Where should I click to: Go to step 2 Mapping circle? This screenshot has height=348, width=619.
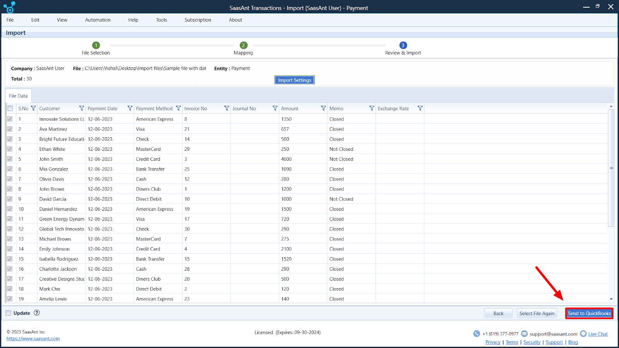click(x=243, y=45)
